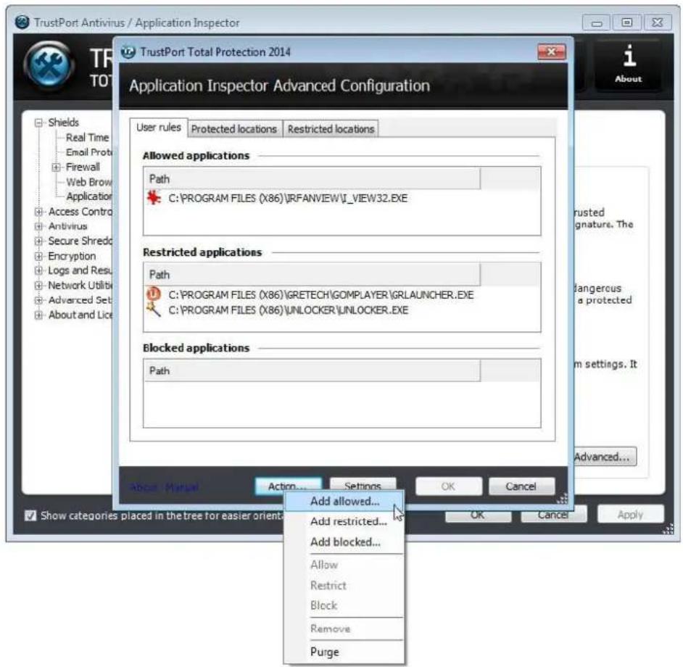This screenshot has width=683, height=667.
Task: Switch to the Restricted locations tab
Action: click(331, 129)
